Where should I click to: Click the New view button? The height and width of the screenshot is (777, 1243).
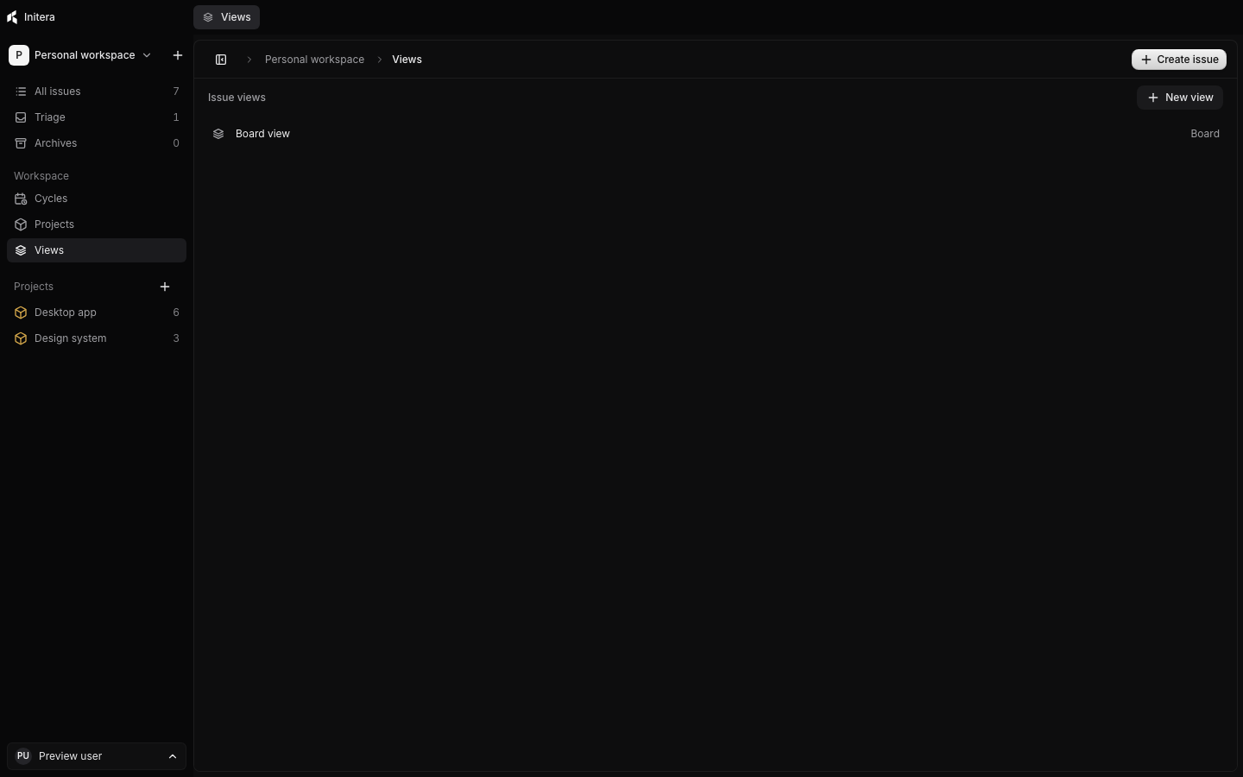click(x=1180, y=98)
